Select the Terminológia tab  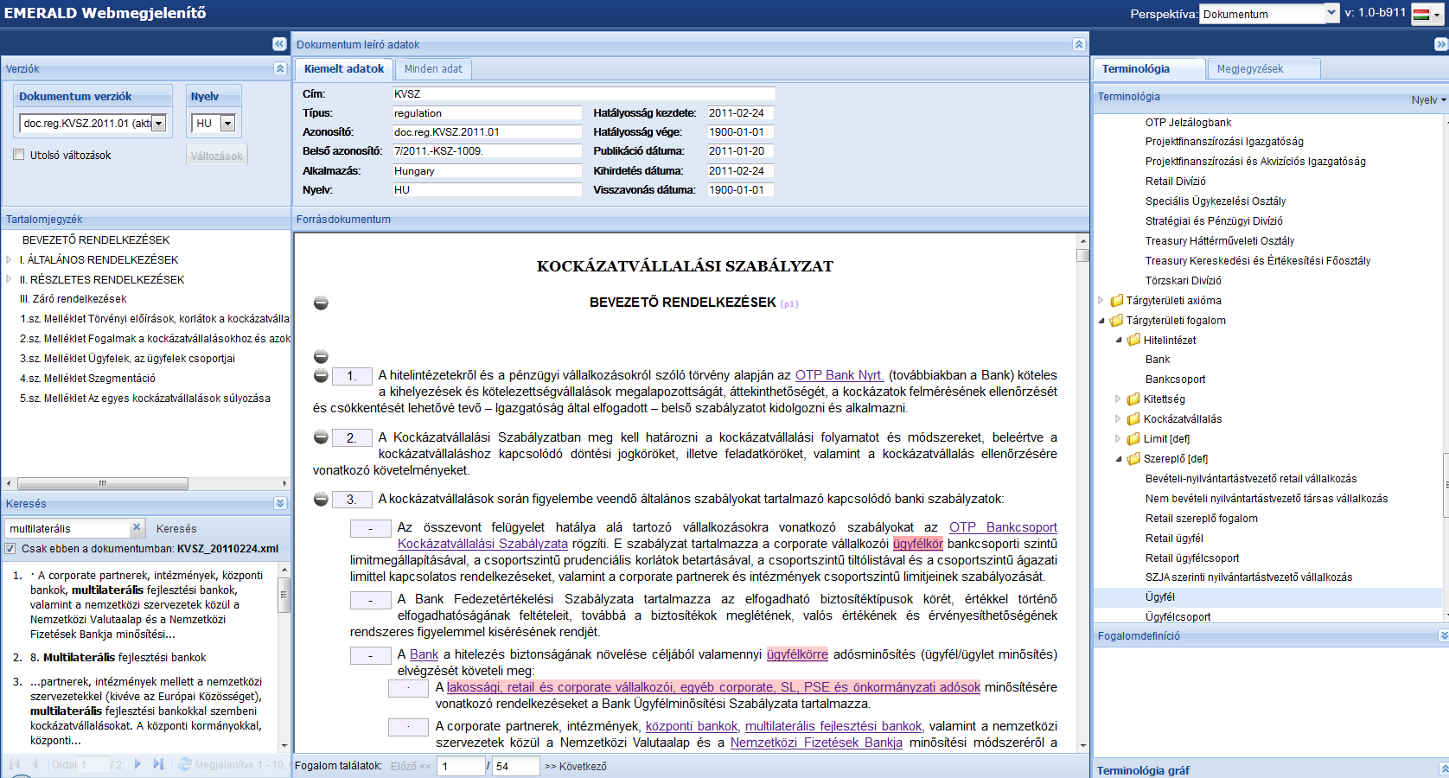pyautogui.click(x=1149, y=69)
